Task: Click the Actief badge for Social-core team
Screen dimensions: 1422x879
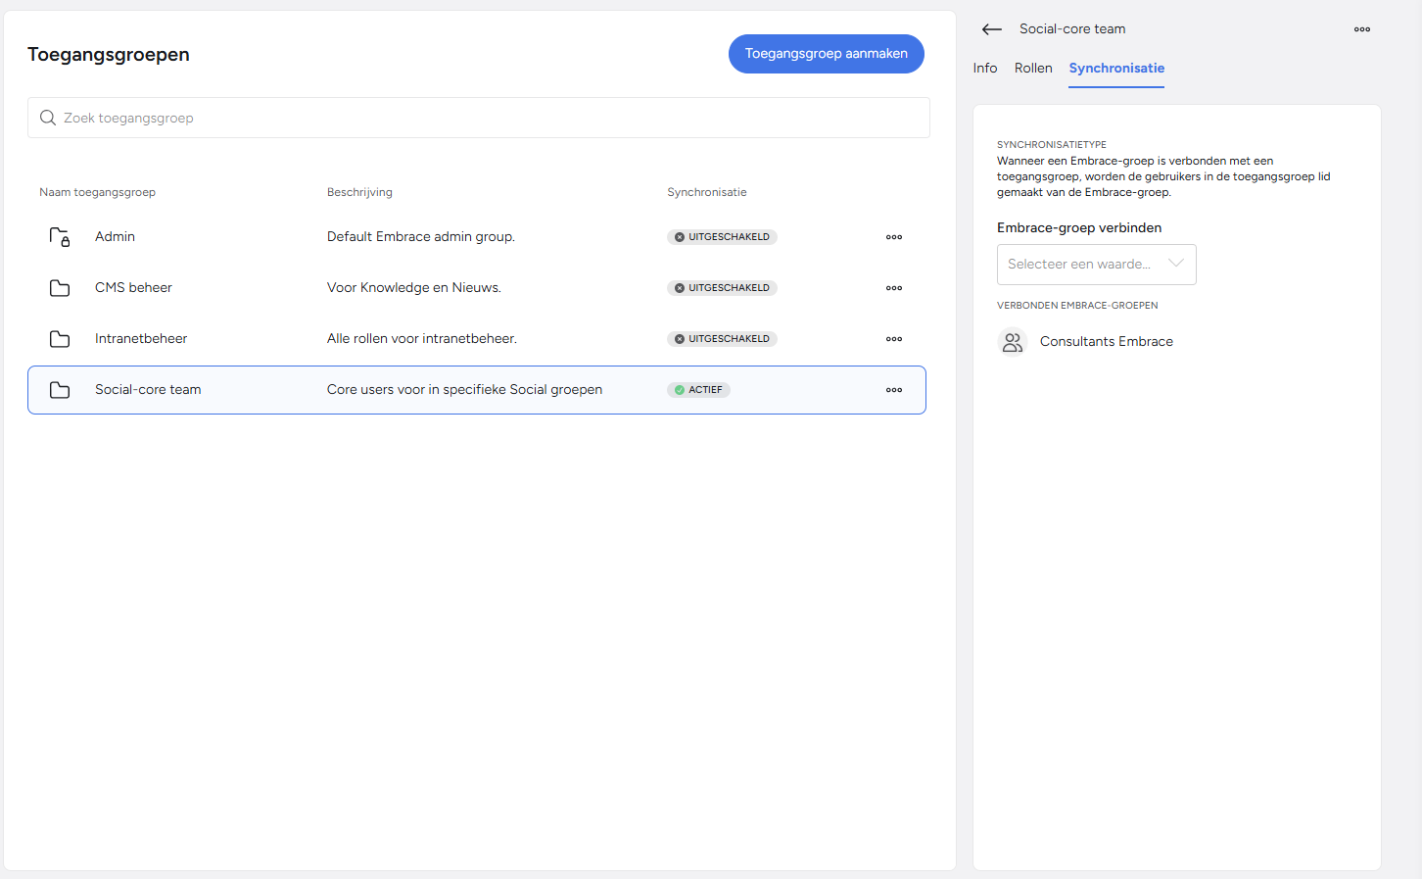Action: point(698,390)
